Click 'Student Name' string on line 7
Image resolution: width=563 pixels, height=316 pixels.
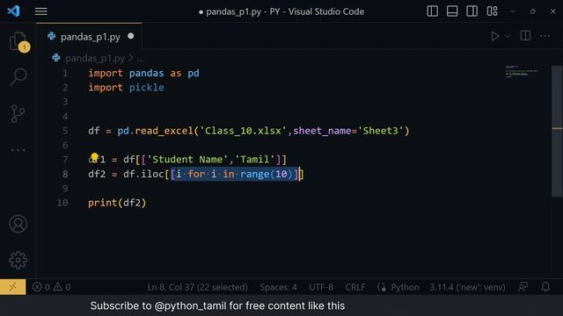coord(188,160)
